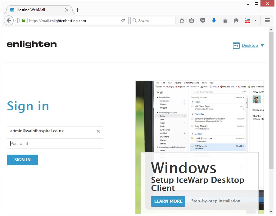
Task: Click the green padlock security icon
Action: pos(23,20)
